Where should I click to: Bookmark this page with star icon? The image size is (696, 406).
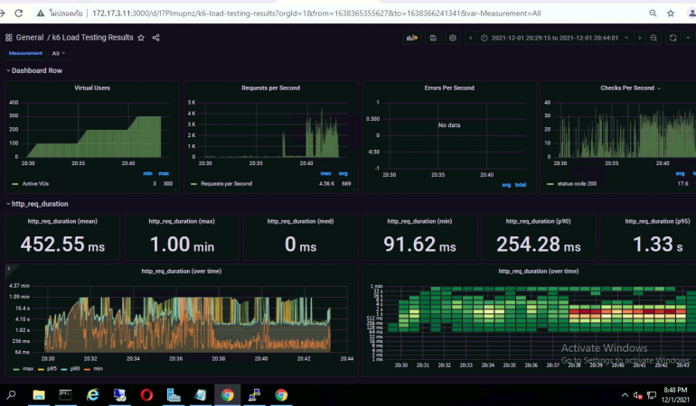point(671,14)
